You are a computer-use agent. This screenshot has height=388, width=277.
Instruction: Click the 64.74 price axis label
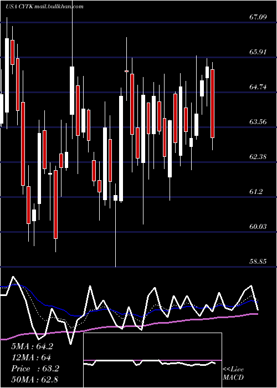(x=258, y=87)
